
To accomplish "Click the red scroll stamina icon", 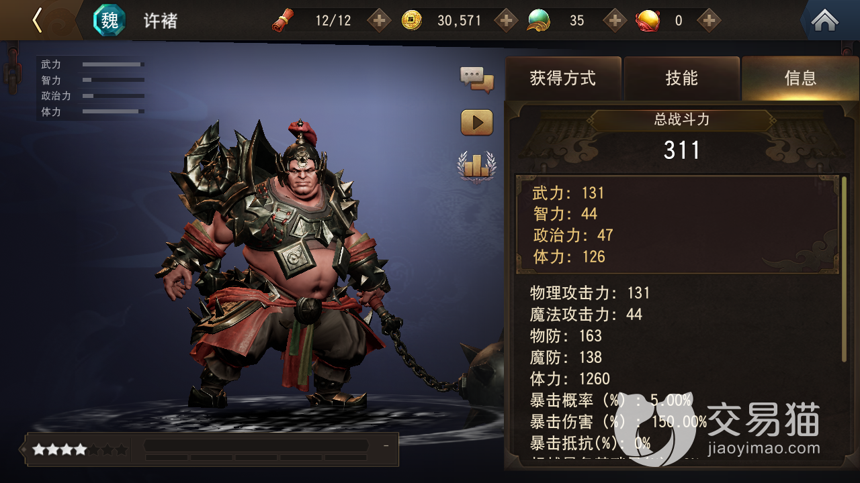I will tap(284, 21).
